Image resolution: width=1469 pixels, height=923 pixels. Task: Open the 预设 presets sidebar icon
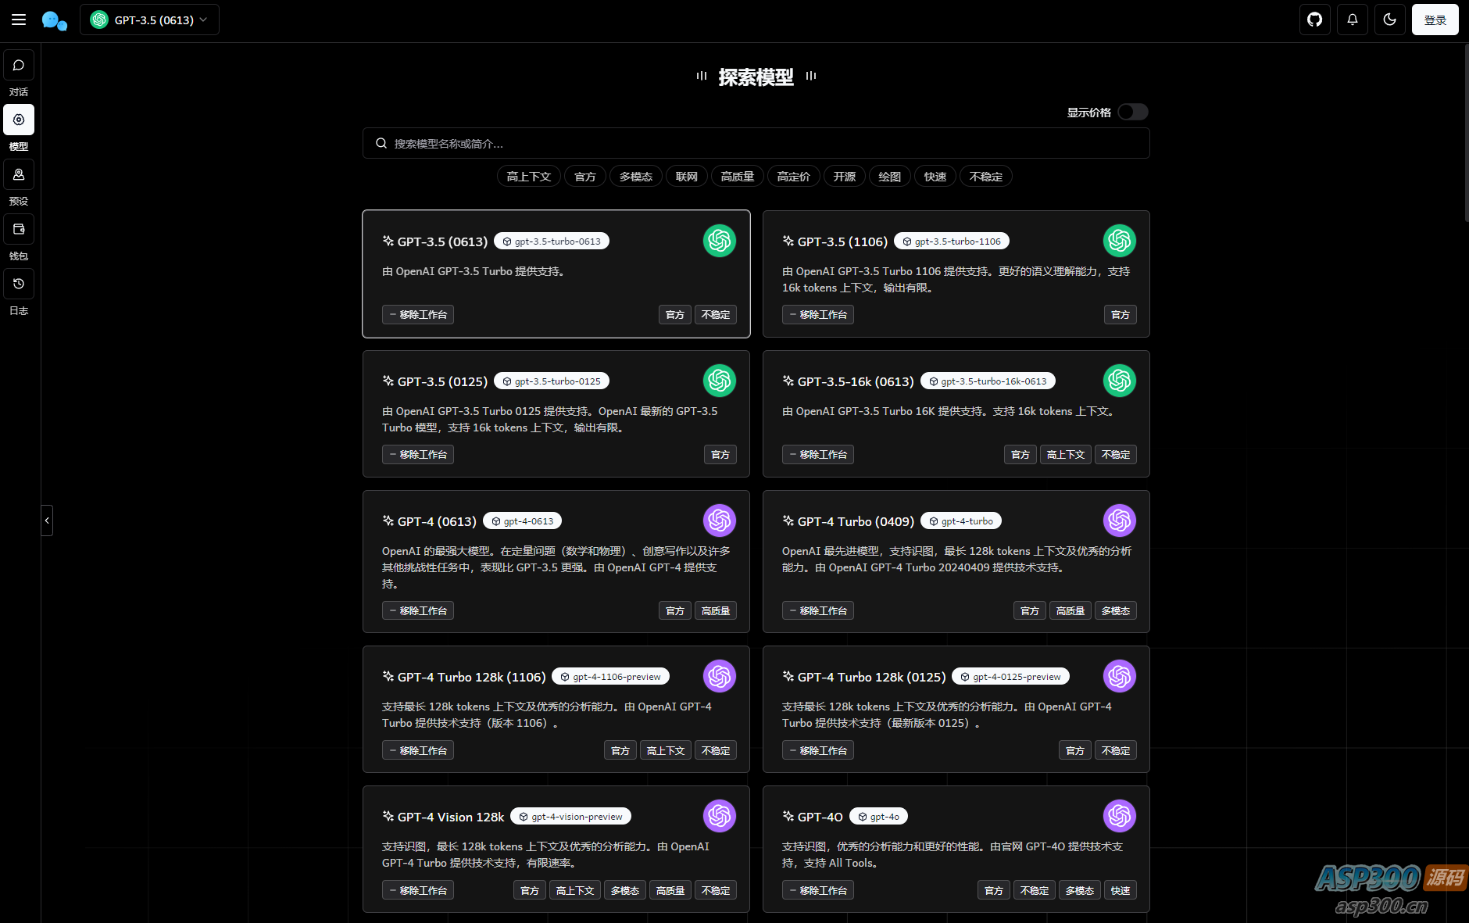(x=19, y=175)
